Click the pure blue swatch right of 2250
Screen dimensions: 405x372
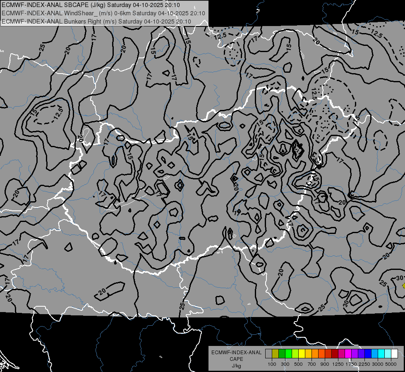point(368,354)
